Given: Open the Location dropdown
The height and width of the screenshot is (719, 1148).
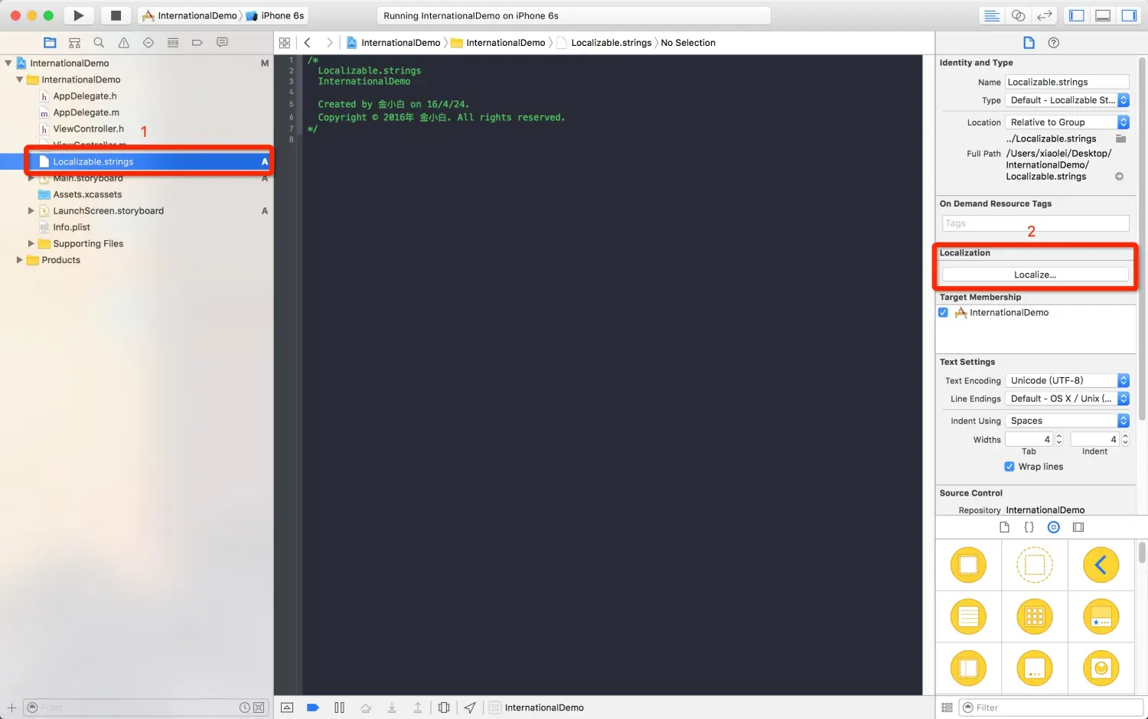Looking at the screenshot, I should pos(1067,122).
